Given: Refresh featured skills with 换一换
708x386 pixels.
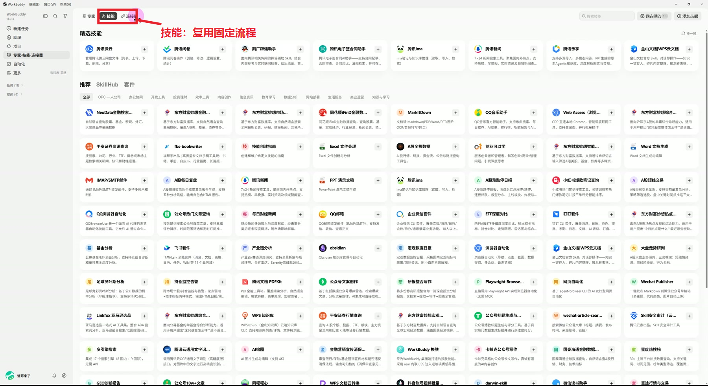Looking at the screenshot, I should [x=689, y=33].
